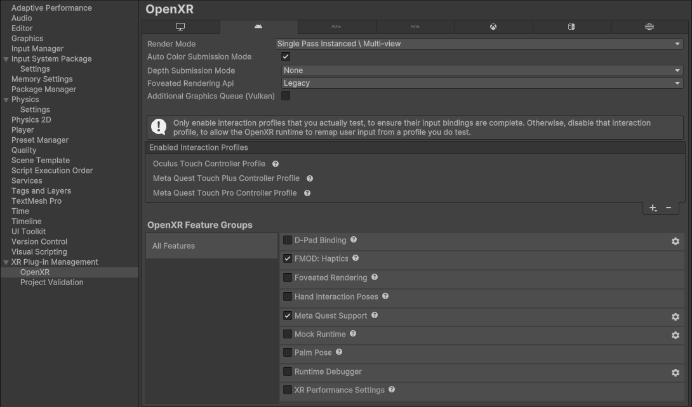Click help icon next to Meta Quest Support
Image resolution: width=692 pixels, height=407 pixels.
375,315
